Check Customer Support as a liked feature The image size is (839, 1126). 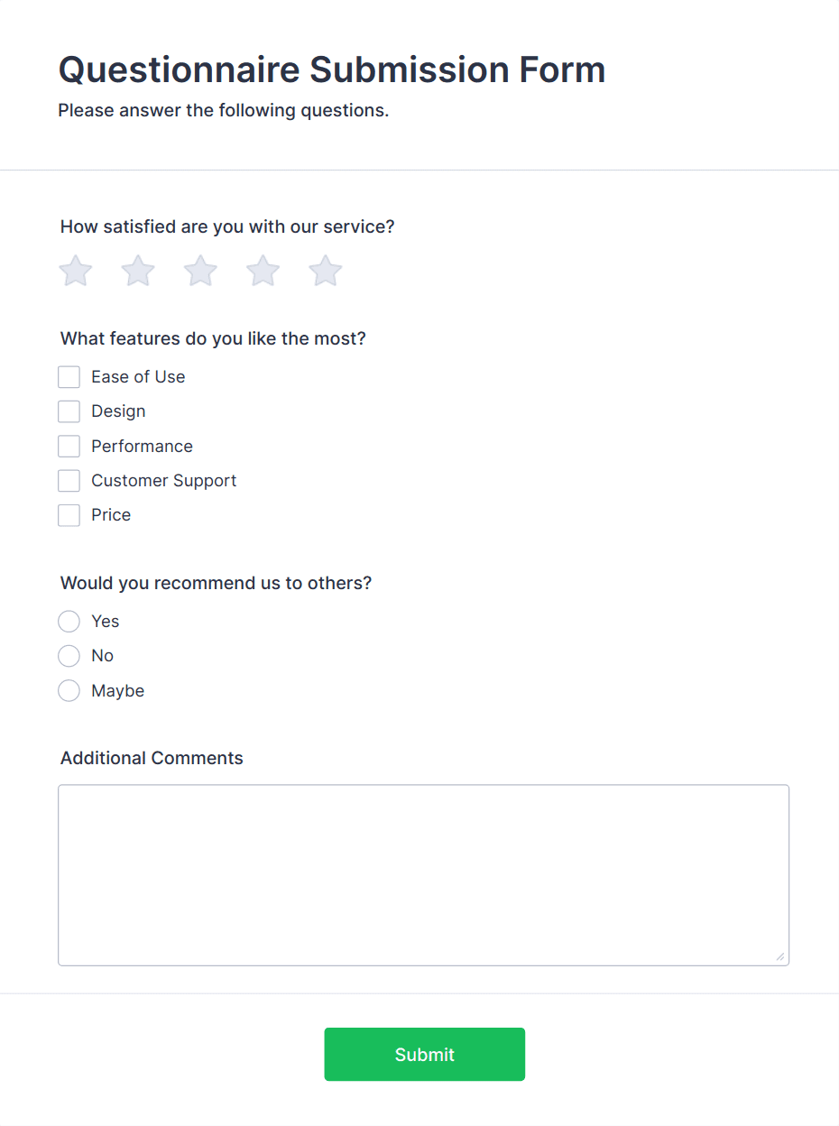pos(69,480)
